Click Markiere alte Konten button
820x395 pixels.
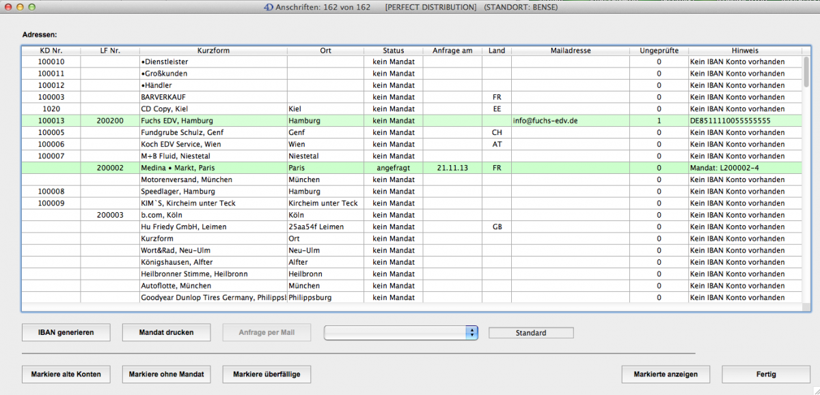[x=66, y=374]
